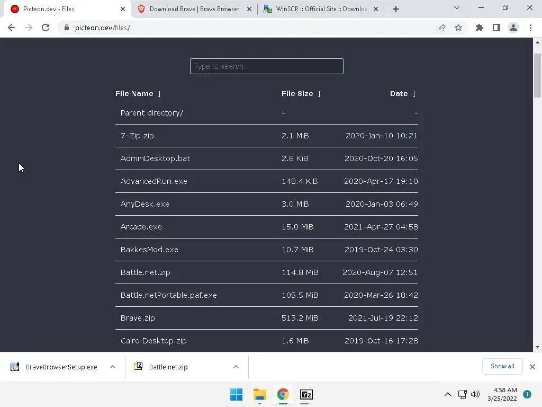Screen dimensions: 542x407
Task: Open network status tray icon
Action: (x=463, y=394)
